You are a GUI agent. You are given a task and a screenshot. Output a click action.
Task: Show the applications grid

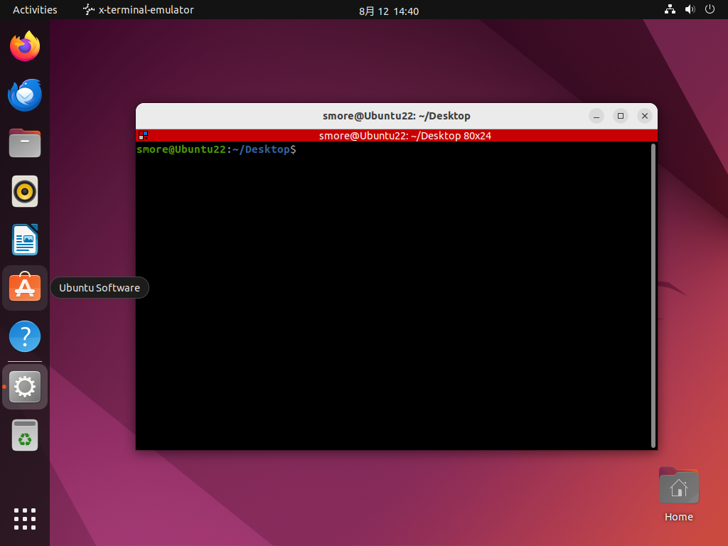pyautogui.click(x=25, y=518)
